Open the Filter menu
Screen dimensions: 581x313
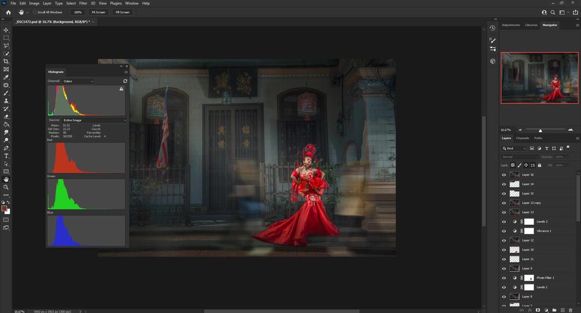pos(83,3)
